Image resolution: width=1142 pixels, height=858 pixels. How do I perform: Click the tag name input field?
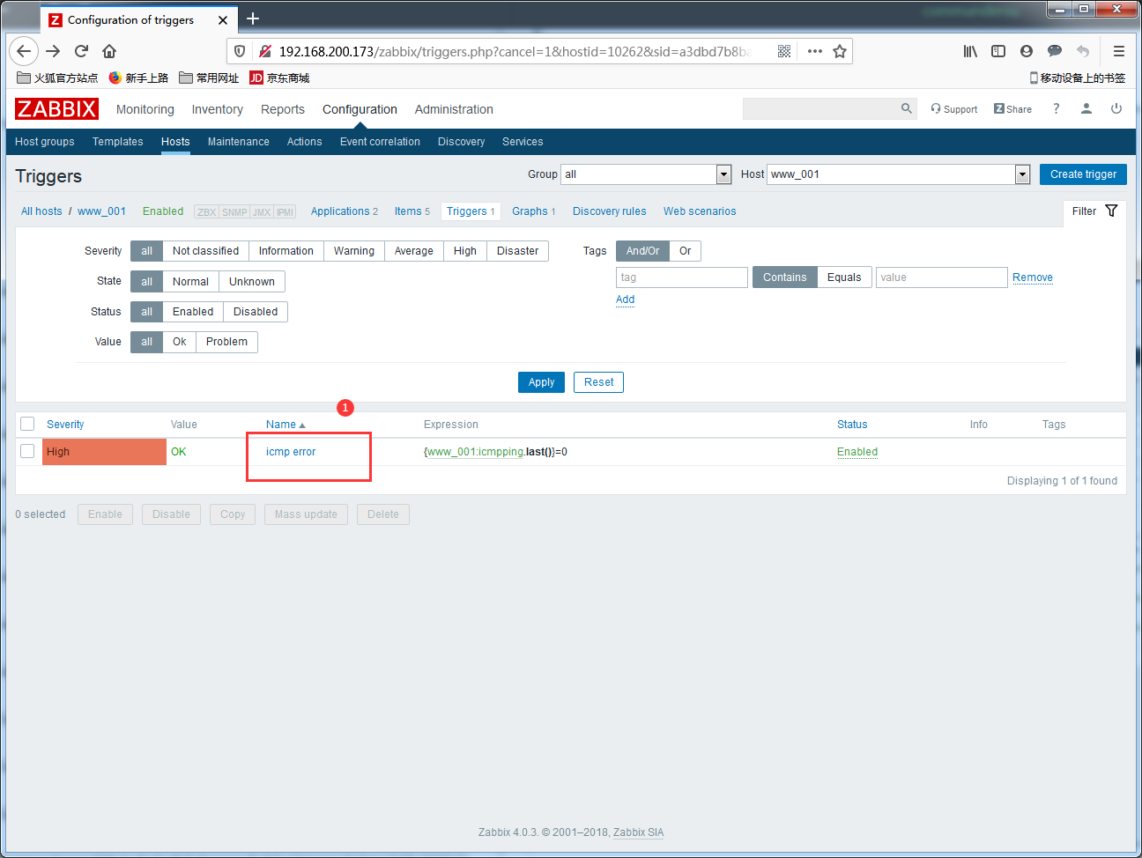pyautogui.click(x=682, y=277)
